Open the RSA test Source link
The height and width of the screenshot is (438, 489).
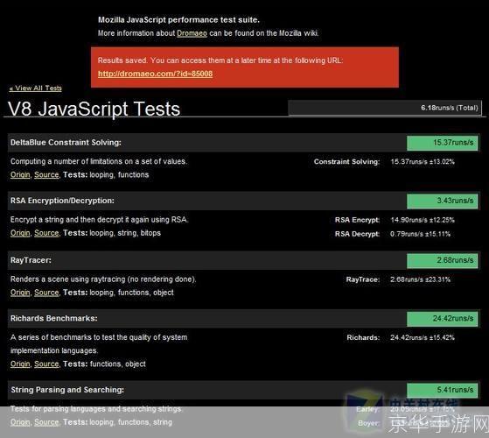[46, 233]
